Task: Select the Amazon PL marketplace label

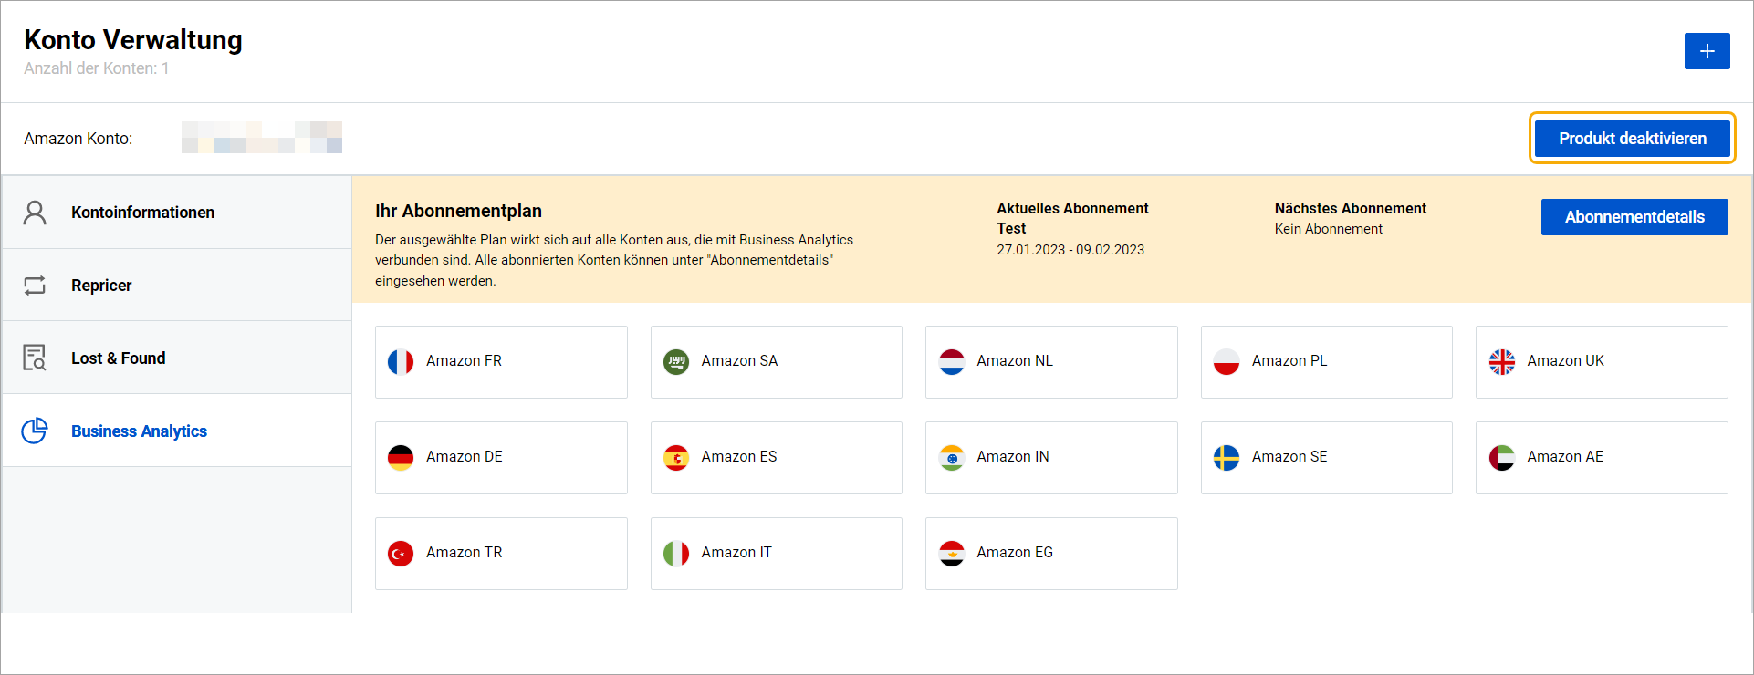Action: click(1289, 361)
